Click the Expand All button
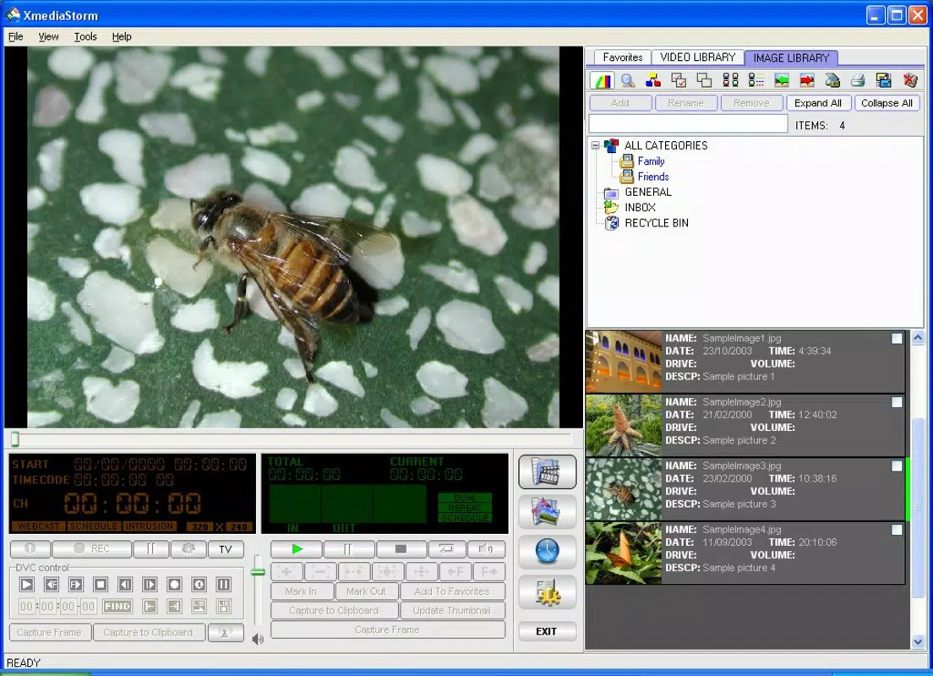This screenshot has width=933, height=676. tap(818, 103)
